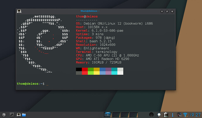Screen dimensions: 202x118
Task: Open the blue folder file manager
Action: 24,115
